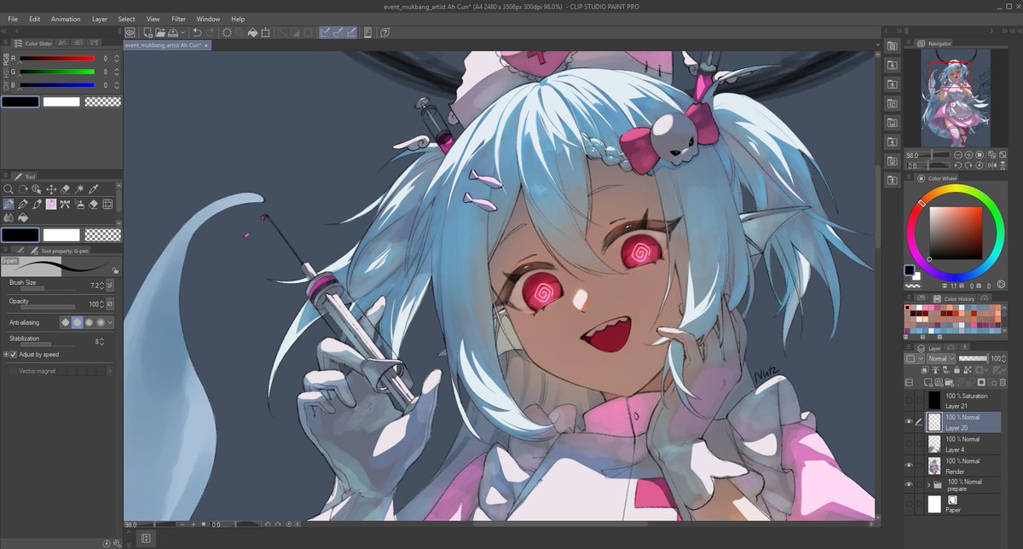The image size is (1023, 549).
Task: Click the green G slider bar
Action: tap(57, 72)
